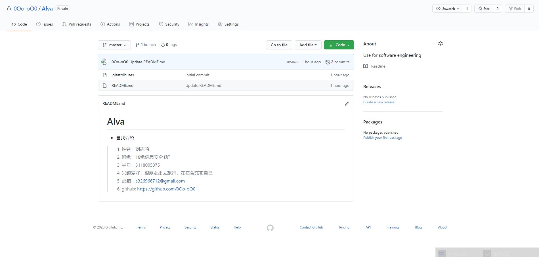Open commit hash 2058ab3
Viewport: 539px width, 258px height.
(x=293, y=62)
